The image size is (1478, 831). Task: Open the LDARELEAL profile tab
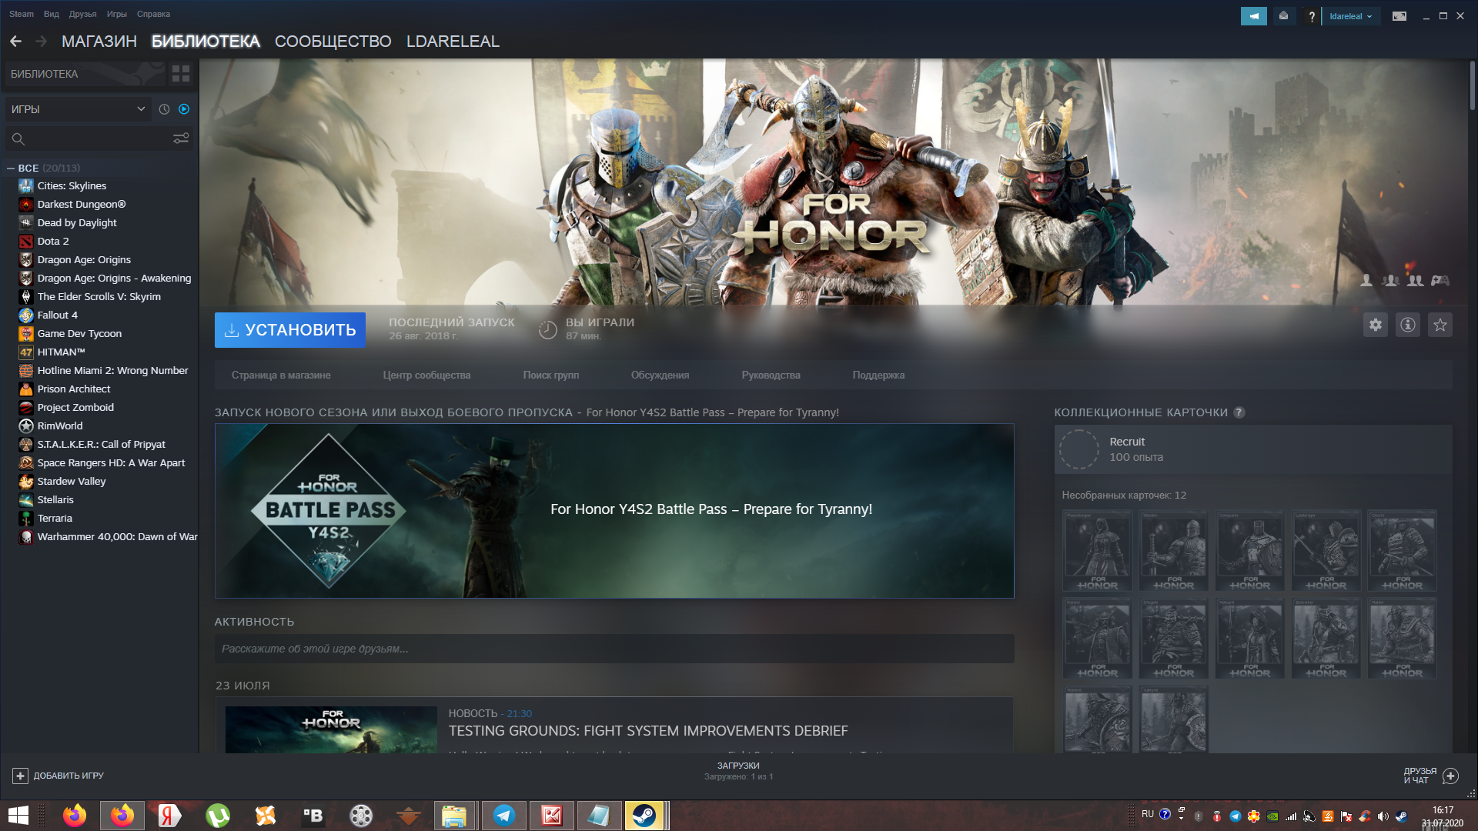click(453, 42)
